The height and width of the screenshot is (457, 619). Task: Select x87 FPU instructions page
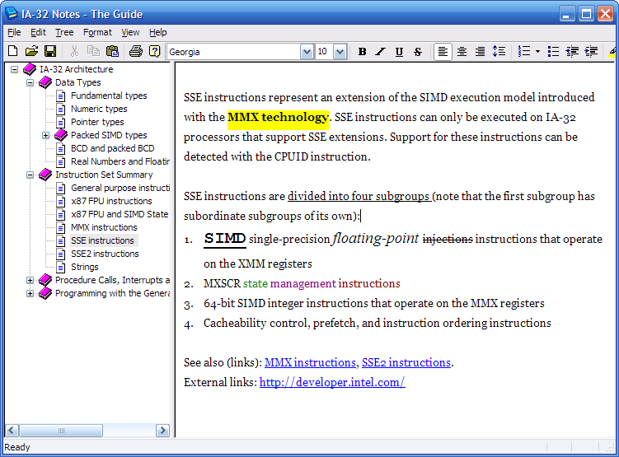(111, 201)
